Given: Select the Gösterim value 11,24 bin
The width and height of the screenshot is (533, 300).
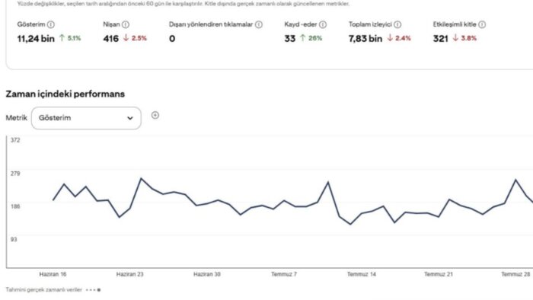Looking at the screenshot, I should tap(36, 39).
